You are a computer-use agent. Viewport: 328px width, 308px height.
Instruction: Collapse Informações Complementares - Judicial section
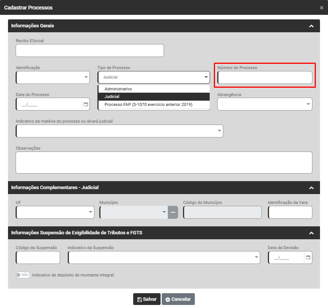pyautogui.click(x=311, y=188)
